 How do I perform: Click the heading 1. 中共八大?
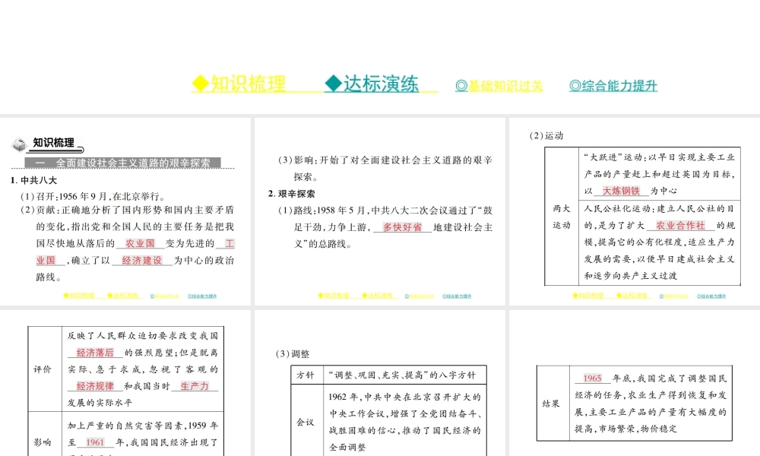(x=33, y=180)
